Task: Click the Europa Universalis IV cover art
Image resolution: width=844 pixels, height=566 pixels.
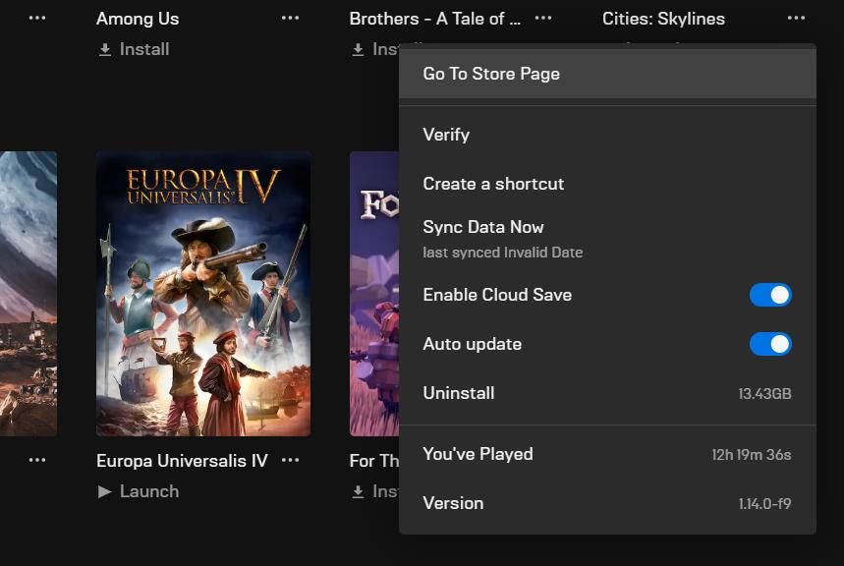Action: (x=203, y=294)
